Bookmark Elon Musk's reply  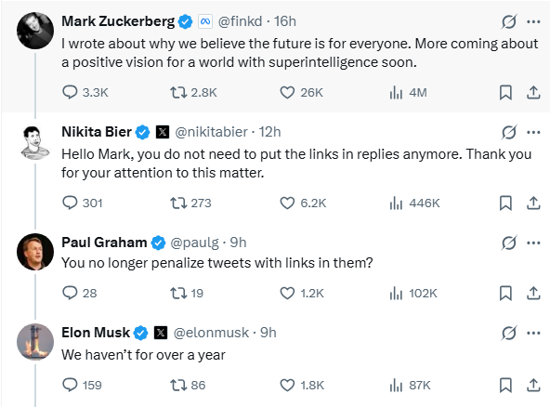tap(505, 386)
